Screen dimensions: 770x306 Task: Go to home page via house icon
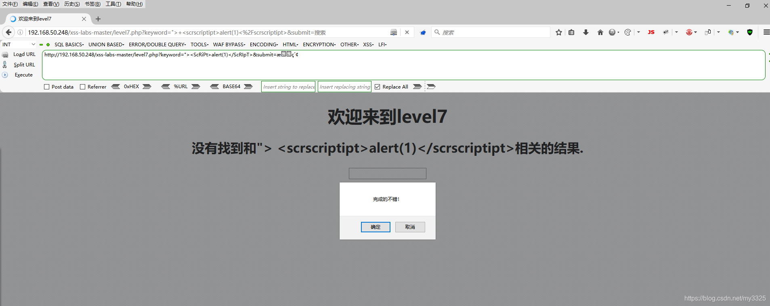coord(600,32)
